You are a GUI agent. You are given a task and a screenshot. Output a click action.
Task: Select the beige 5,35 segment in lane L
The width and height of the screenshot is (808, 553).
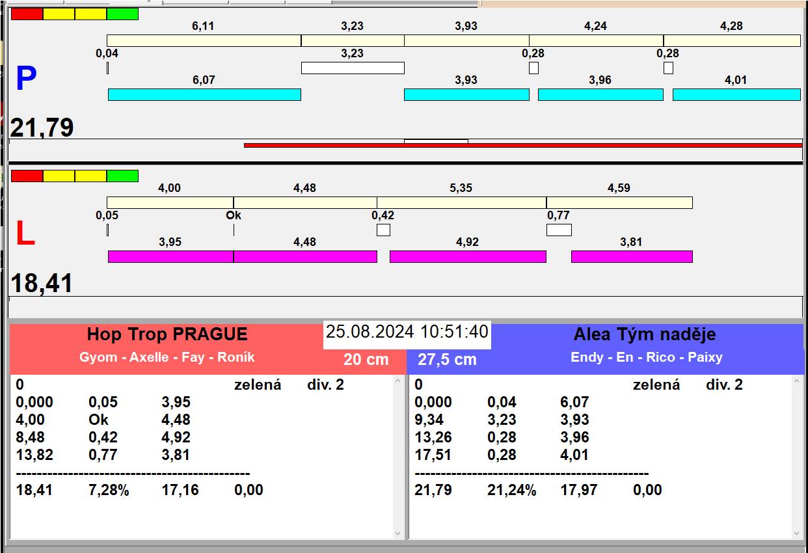tap(461, 202)
